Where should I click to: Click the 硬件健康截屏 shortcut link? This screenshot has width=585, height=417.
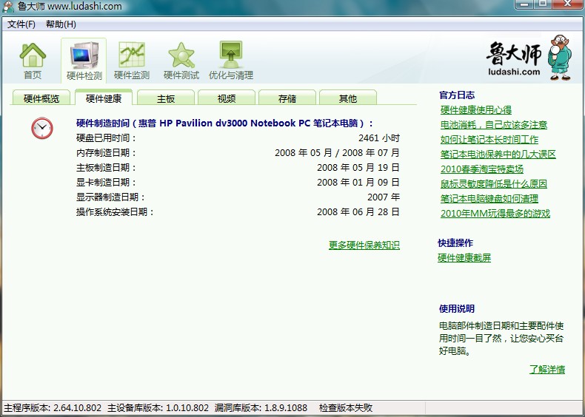pyautogui.click(x=464, y=257)
